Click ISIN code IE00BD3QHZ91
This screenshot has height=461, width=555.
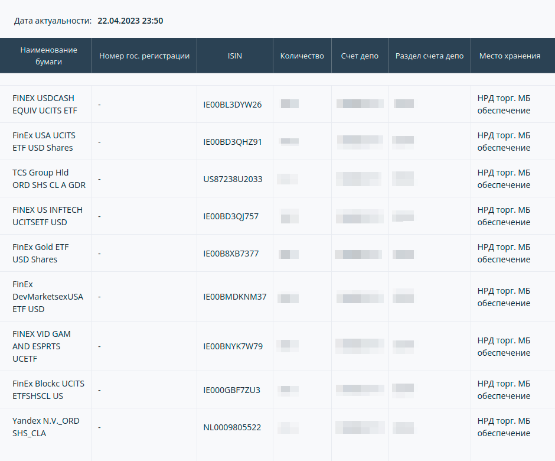(x=233, y=142)
